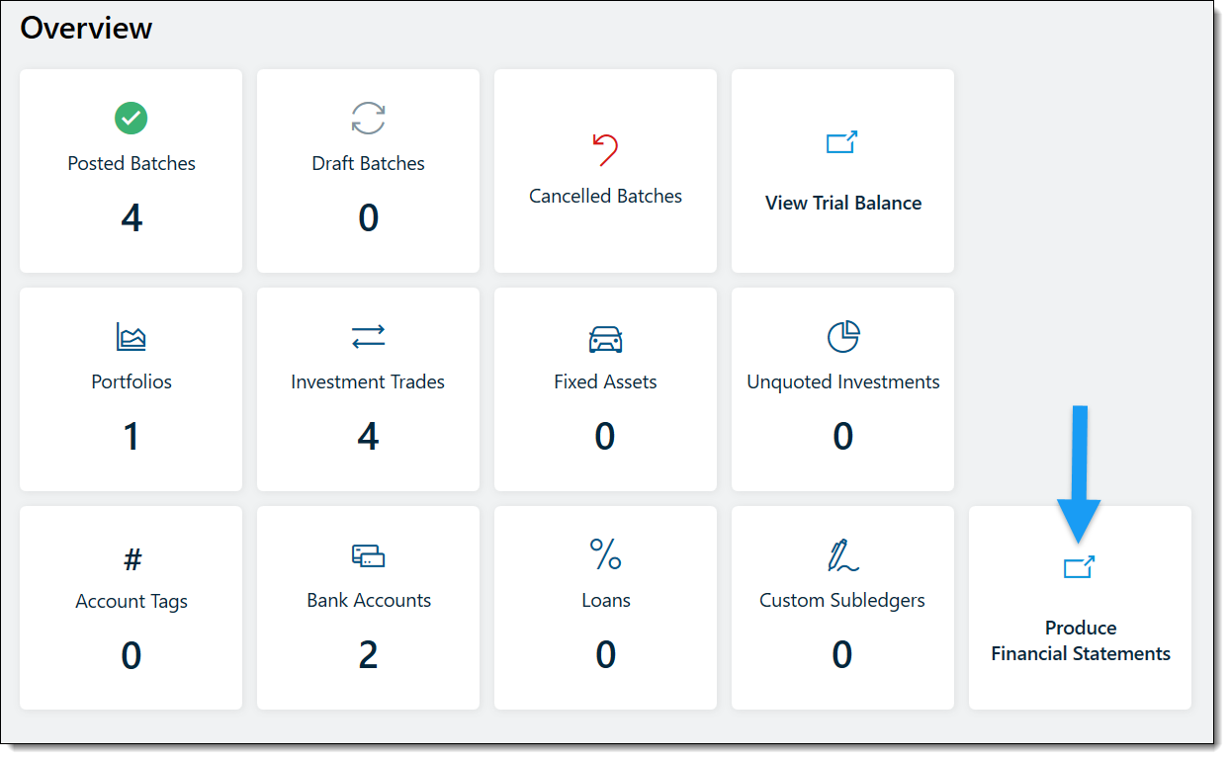Screen dimensions: 1229x759
Task: Click the red undo arrow on Cancelled Batches
Action: click(x=604, y=148)
